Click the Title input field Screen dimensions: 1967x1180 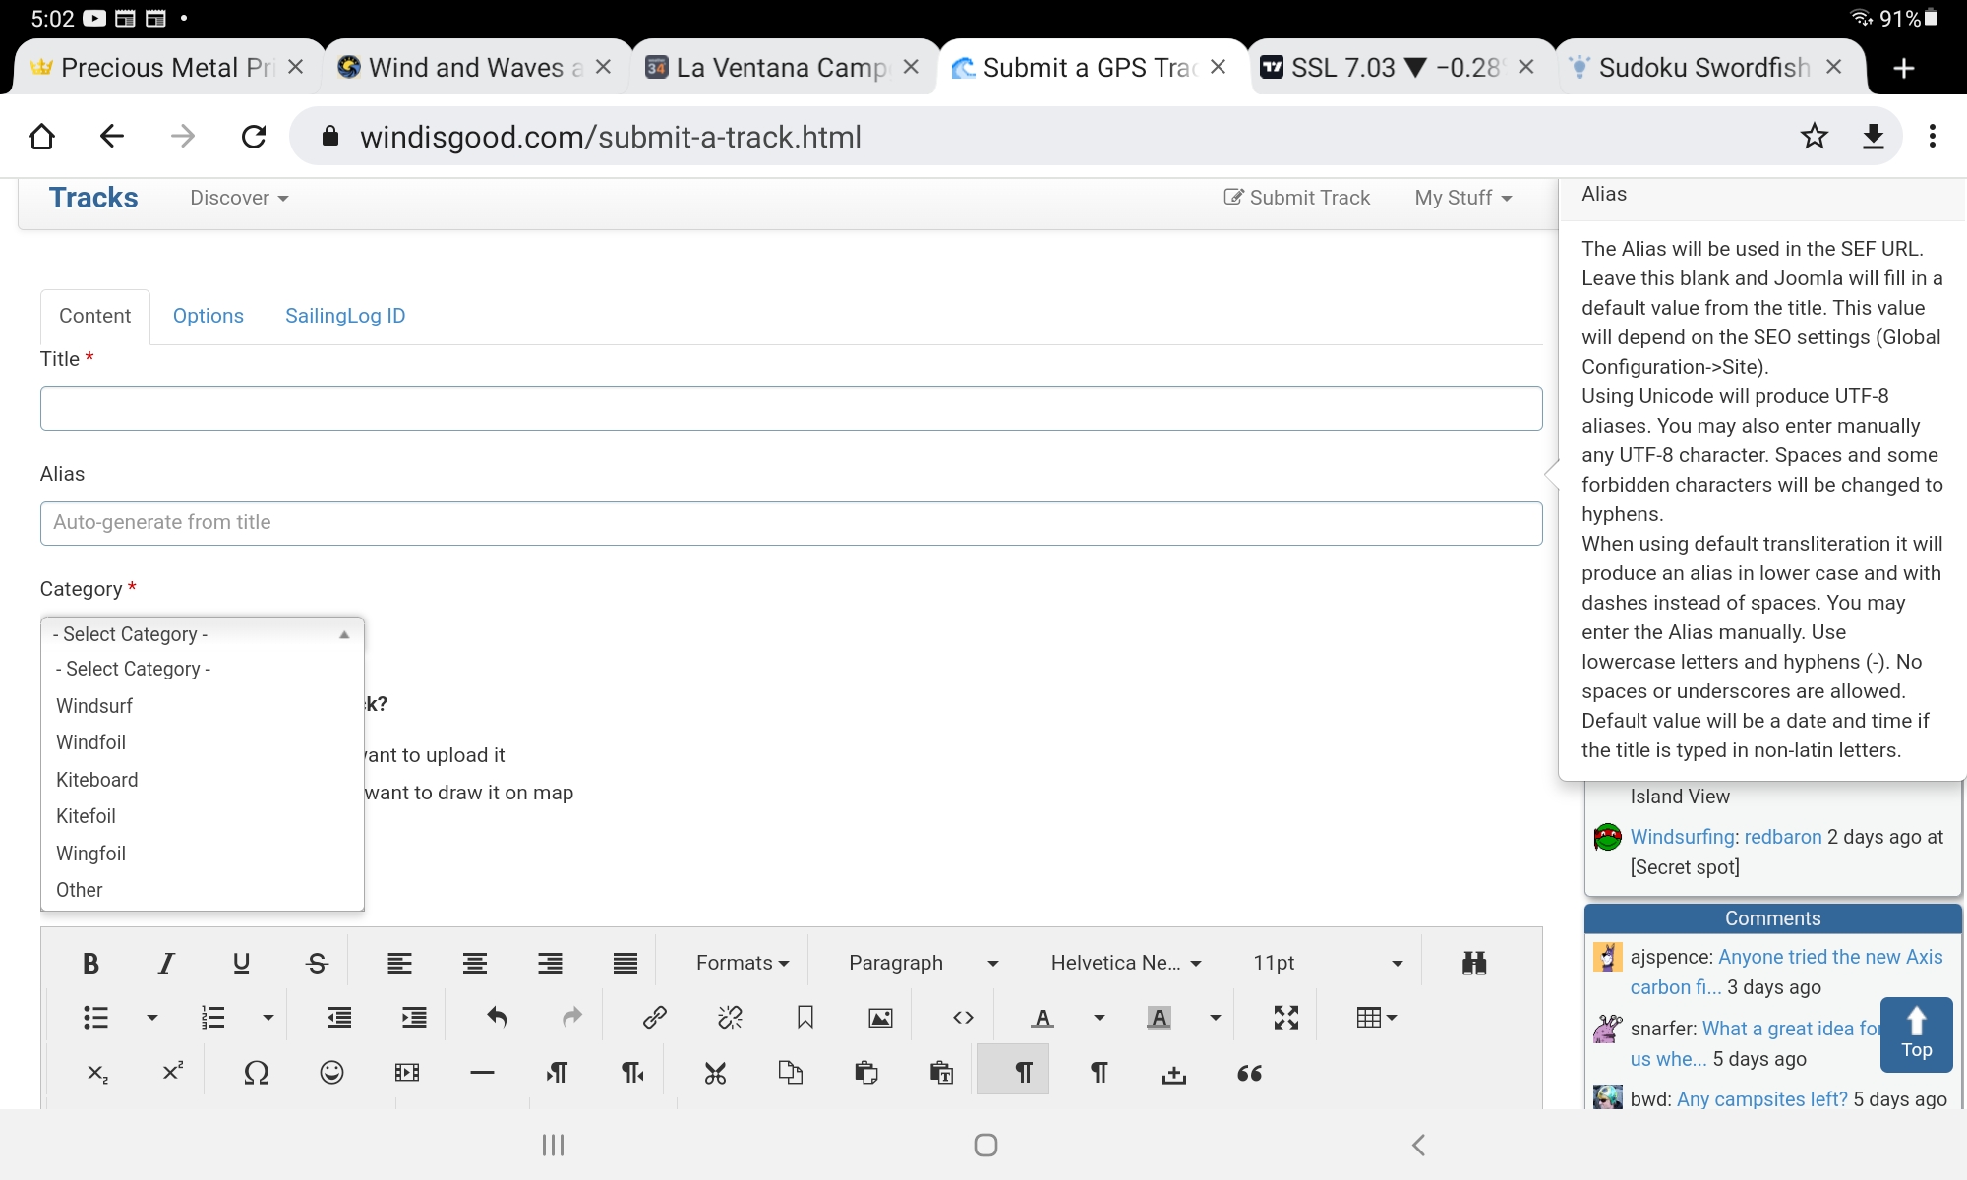[791, 408]
